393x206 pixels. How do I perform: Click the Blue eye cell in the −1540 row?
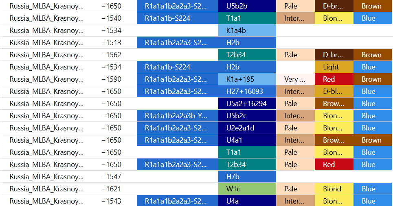373,18
